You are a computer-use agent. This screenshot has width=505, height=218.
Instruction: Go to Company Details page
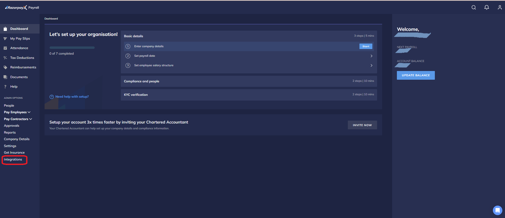pos(17,139)
